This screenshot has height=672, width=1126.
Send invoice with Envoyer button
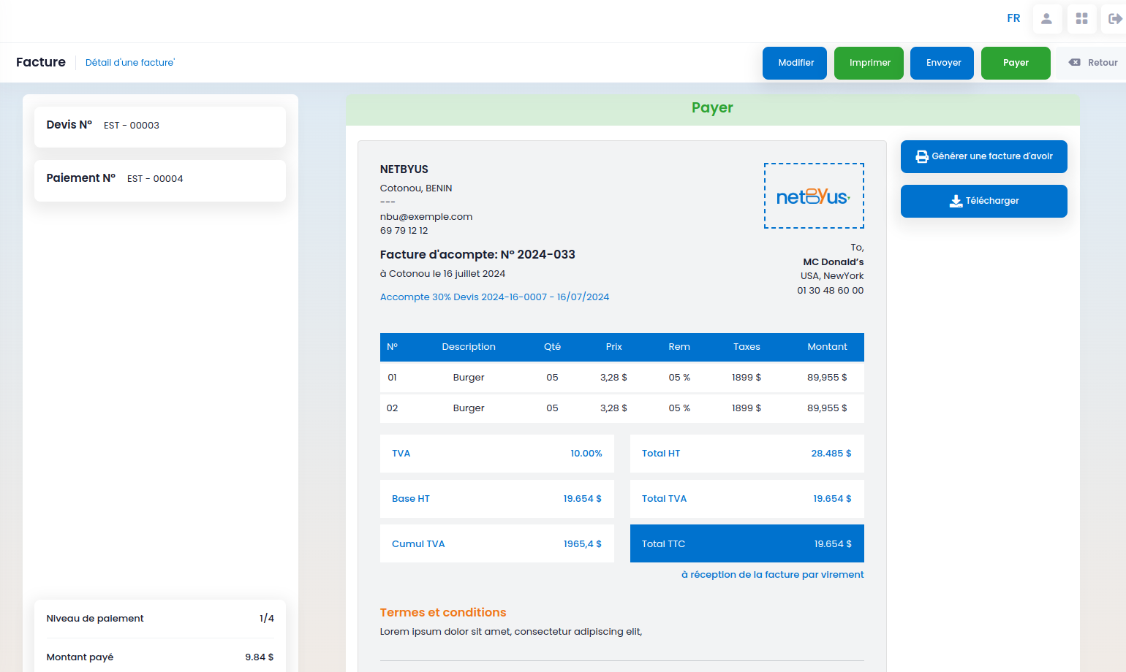point(942,63)
